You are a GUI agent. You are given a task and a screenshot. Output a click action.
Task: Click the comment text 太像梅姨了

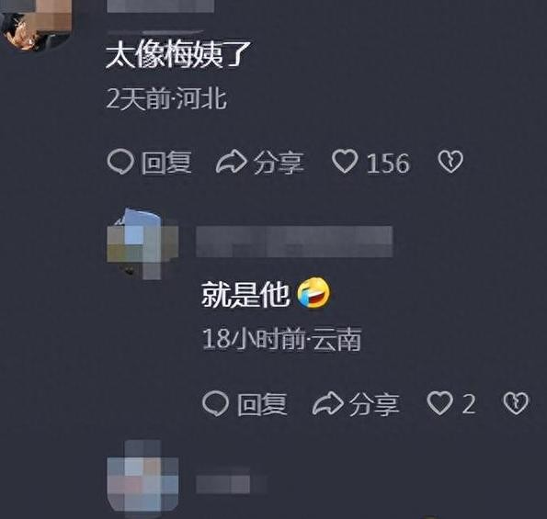tap(178, 55)
